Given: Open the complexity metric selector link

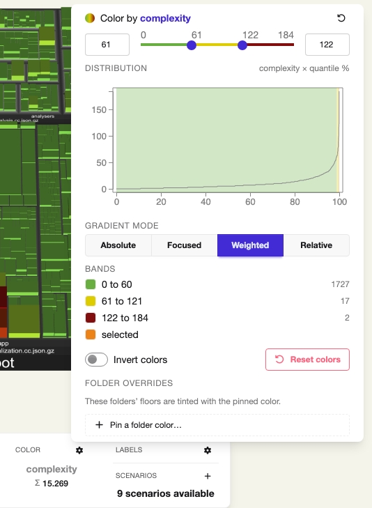Looking at the screenshot, I should pyautogui.click(x=165, y=19).
